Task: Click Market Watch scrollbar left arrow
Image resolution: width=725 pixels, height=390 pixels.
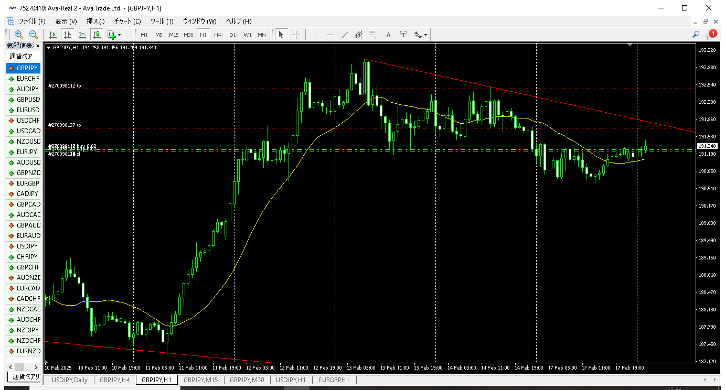Action: click(x=10, y=366)
